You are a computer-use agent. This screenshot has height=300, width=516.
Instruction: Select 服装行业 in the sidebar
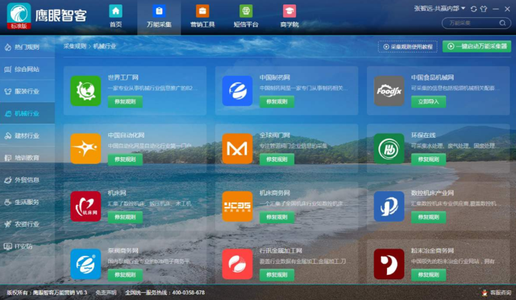27,91
